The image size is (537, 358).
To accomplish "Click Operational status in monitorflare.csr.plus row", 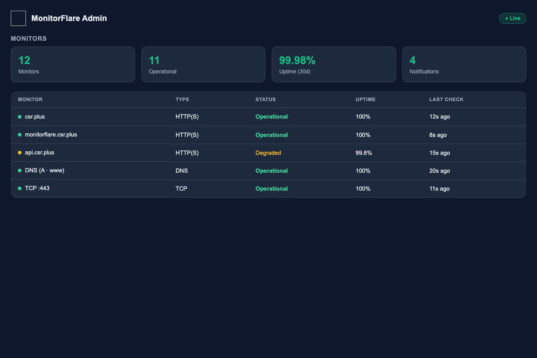I will coord(272,135).
